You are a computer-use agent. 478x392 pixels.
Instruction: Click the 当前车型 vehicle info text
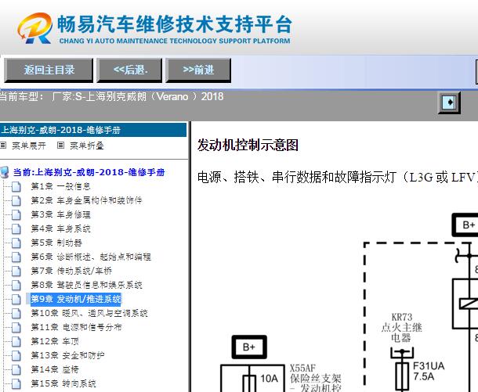111,97
